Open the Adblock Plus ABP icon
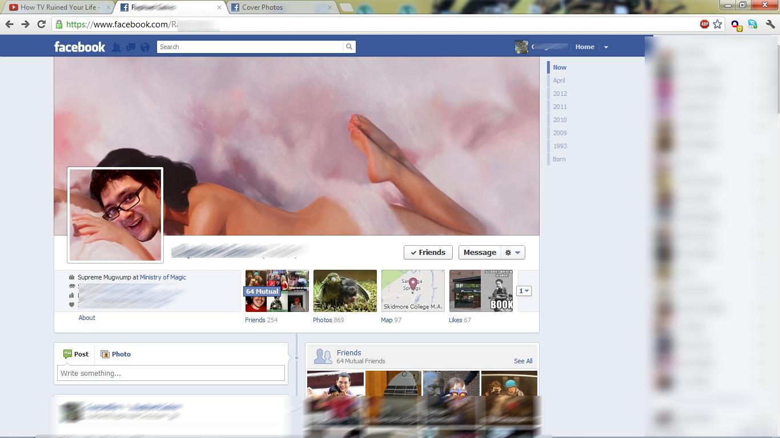This screenshot has height=438, width=780. [x=704, y=24]
